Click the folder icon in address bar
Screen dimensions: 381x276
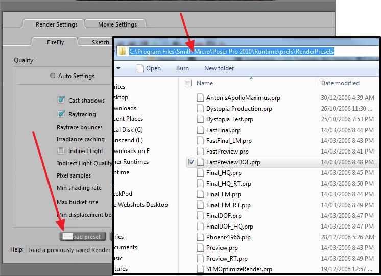(x=122, y=52)
